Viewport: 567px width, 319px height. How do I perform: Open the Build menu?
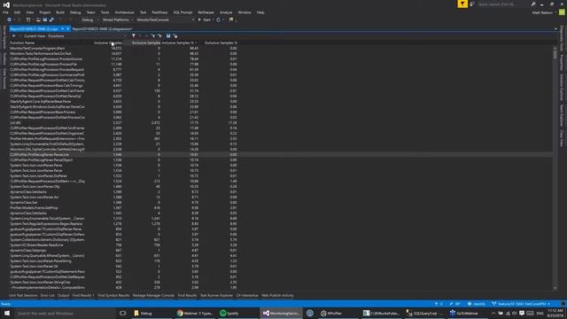60,12
